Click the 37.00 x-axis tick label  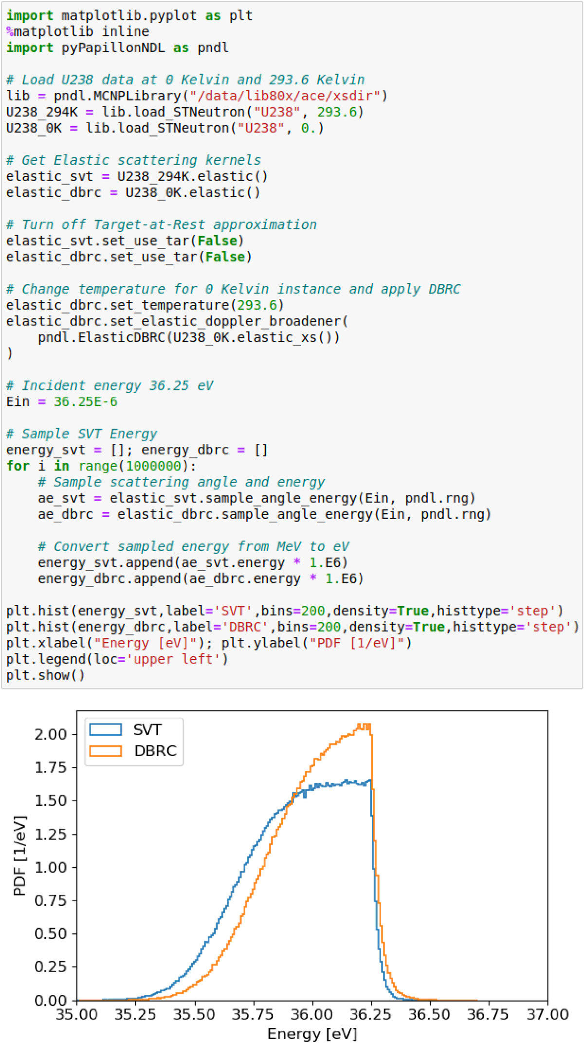(547, 1015)
